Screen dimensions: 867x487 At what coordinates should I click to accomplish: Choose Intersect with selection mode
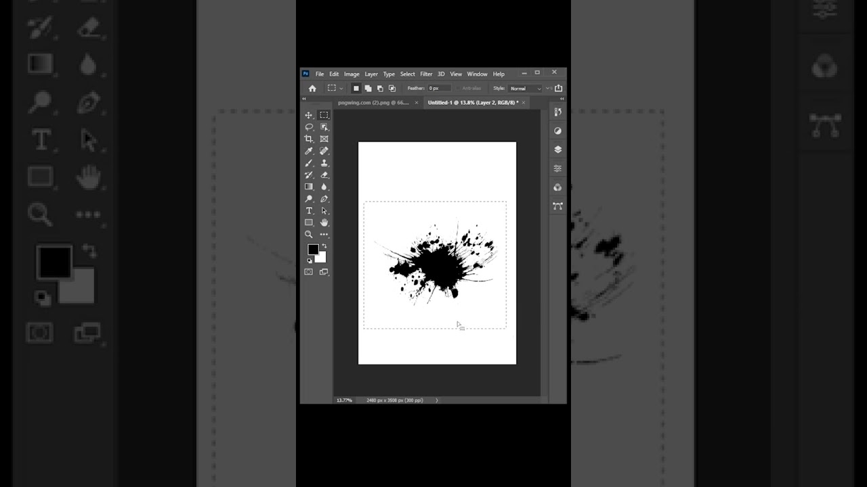(x=392, y=89)
